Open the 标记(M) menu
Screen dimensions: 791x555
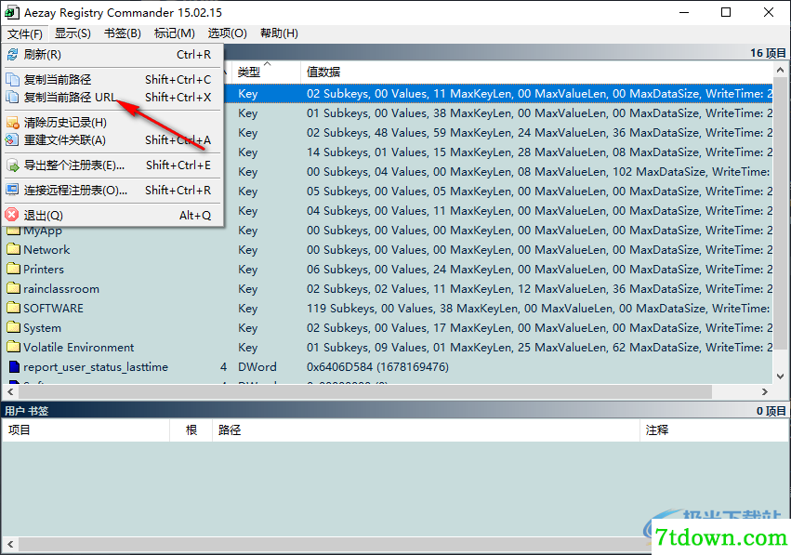coord(175,33)
